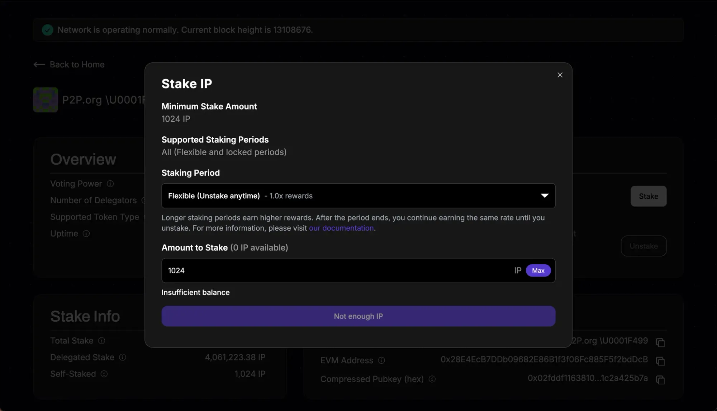Click the P2P.org validator logo
This screenshot has width=717, height=411.
[46, 100]
